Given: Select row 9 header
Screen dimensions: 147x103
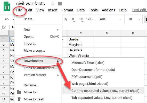Looking at the screenshot, I should click(x=5, y=83).
